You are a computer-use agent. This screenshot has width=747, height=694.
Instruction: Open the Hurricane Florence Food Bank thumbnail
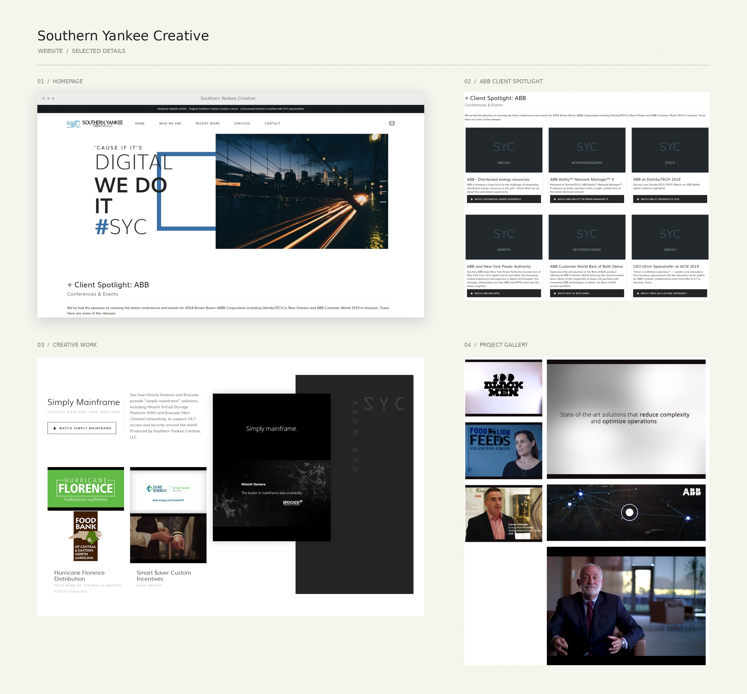pos(86,515)
